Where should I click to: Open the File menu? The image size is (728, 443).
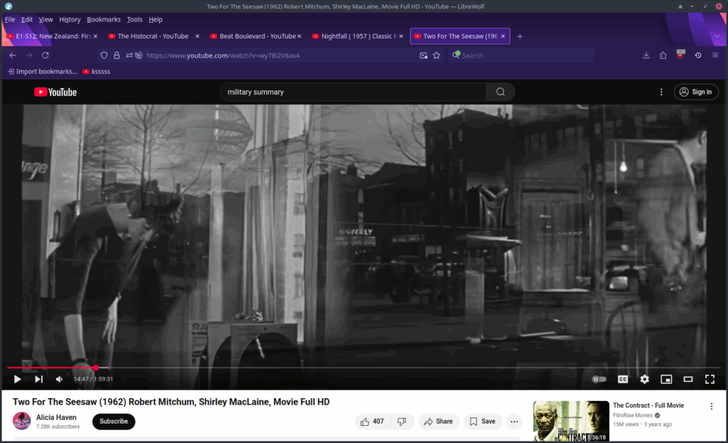point(10,19)
